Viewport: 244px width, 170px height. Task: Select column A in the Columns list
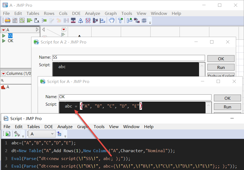click(8, 87)
